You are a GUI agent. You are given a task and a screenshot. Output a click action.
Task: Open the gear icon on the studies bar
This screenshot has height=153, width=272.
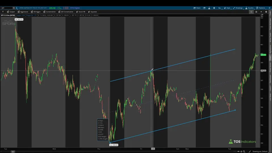pos(266,12)
